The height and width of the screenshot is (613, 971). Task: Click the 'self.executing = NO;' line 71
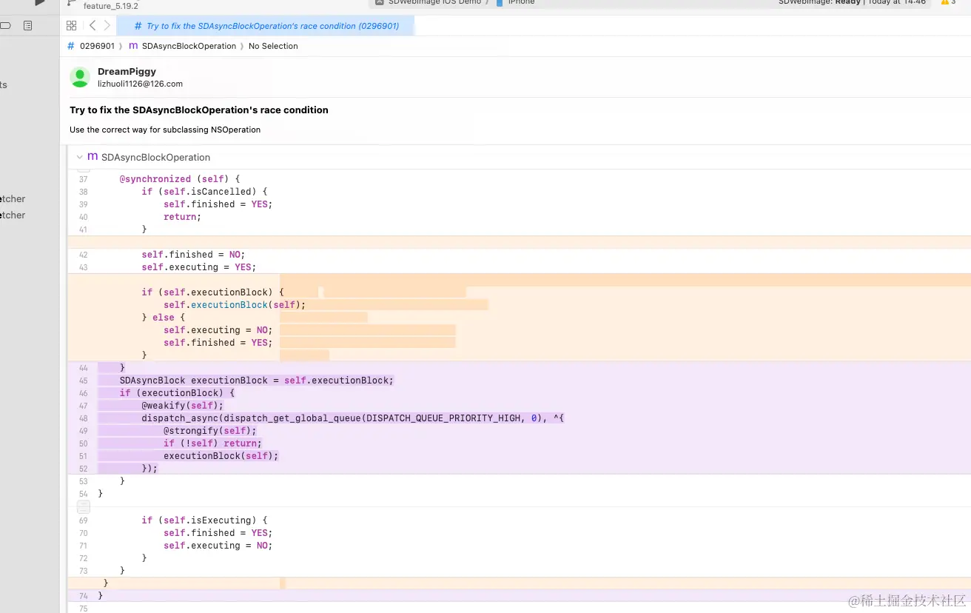coord(218,546)
